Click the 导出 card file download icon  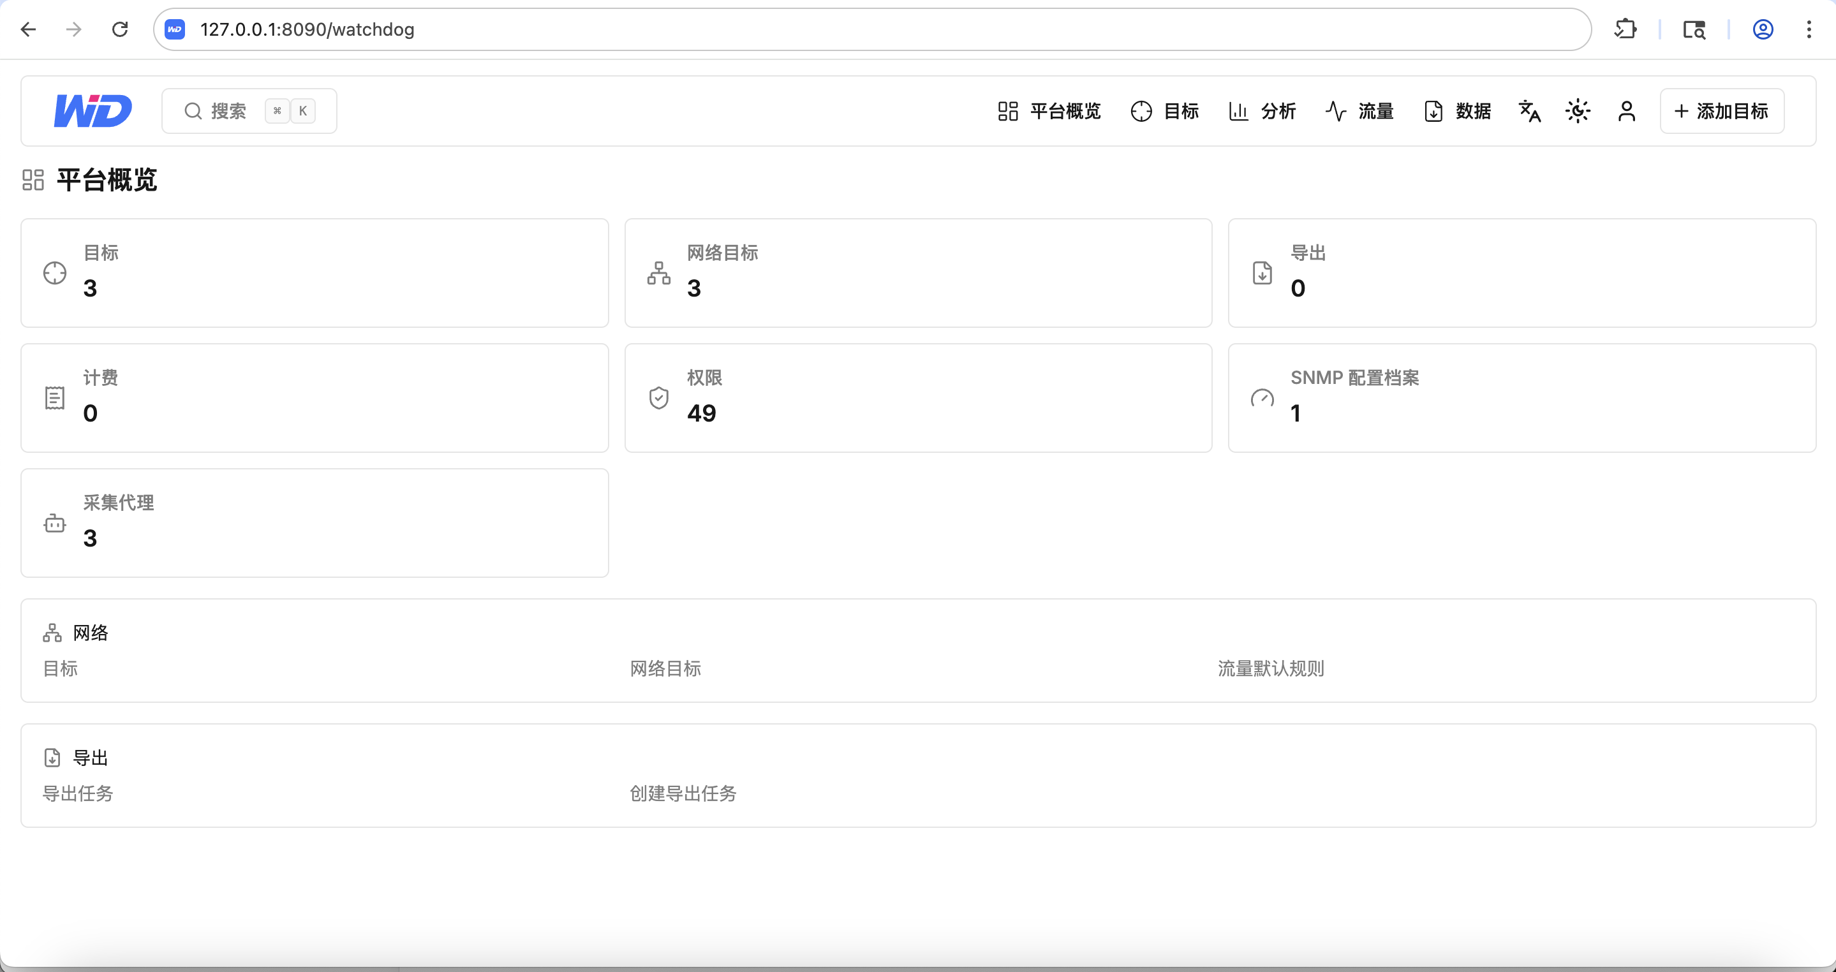point(1262,273)
